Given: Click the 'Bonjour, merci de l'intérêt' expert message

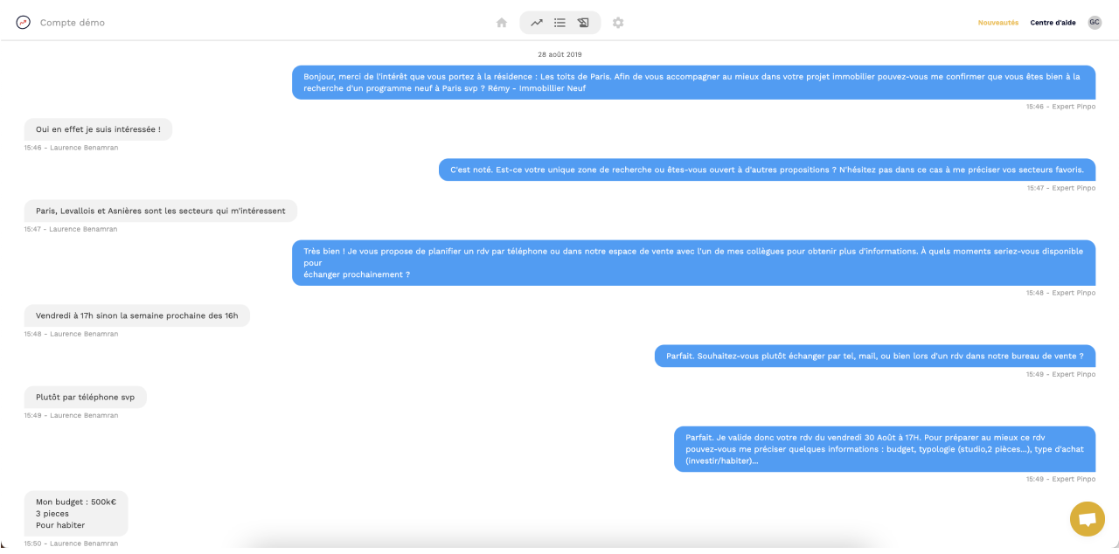Looking at the screenshot, I should [693, 82].
